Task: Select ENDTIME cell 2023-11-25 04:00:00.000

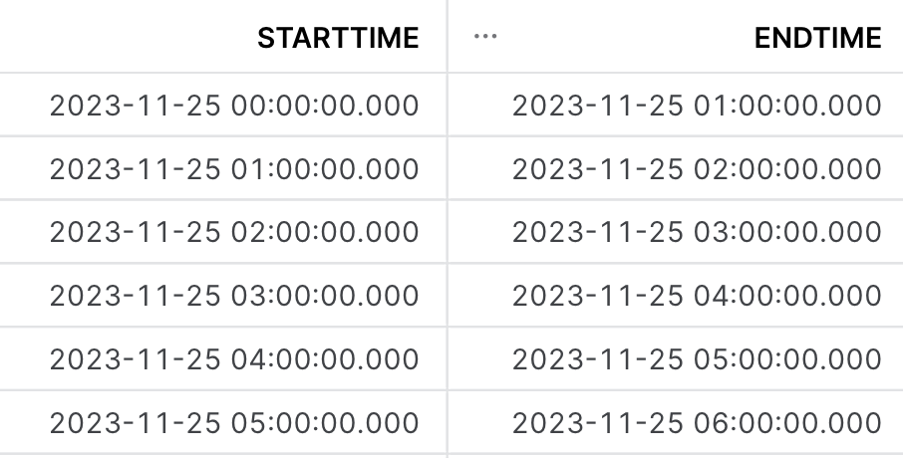Action: click(x=676, y=295)
